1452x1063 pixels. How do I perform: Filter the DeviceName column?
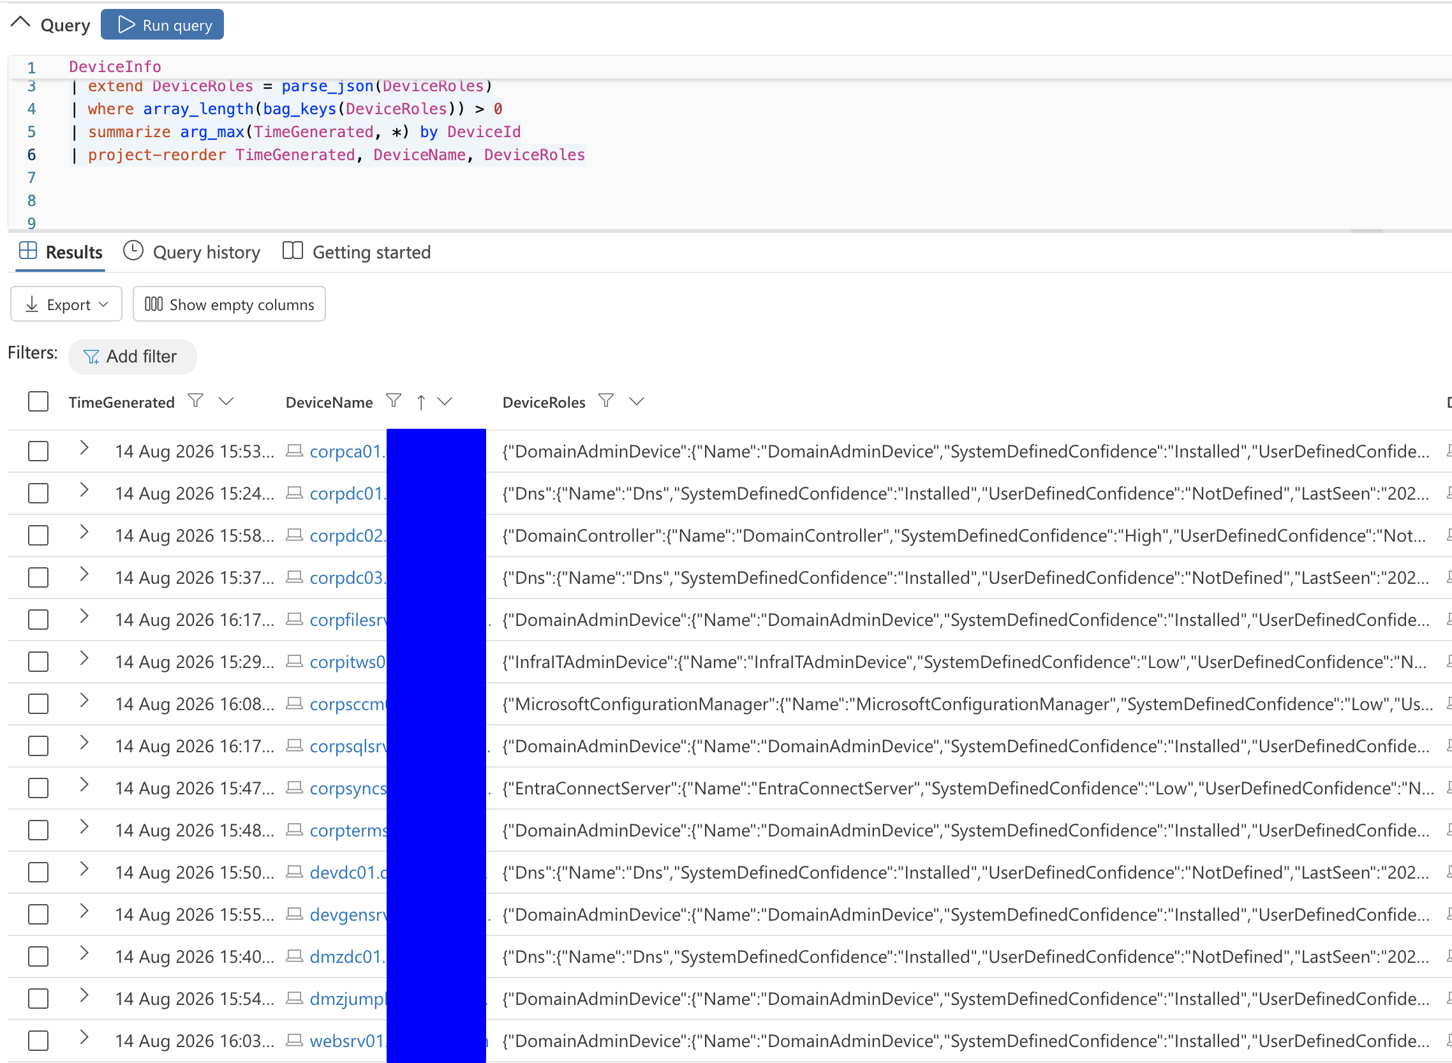[394, 401]
